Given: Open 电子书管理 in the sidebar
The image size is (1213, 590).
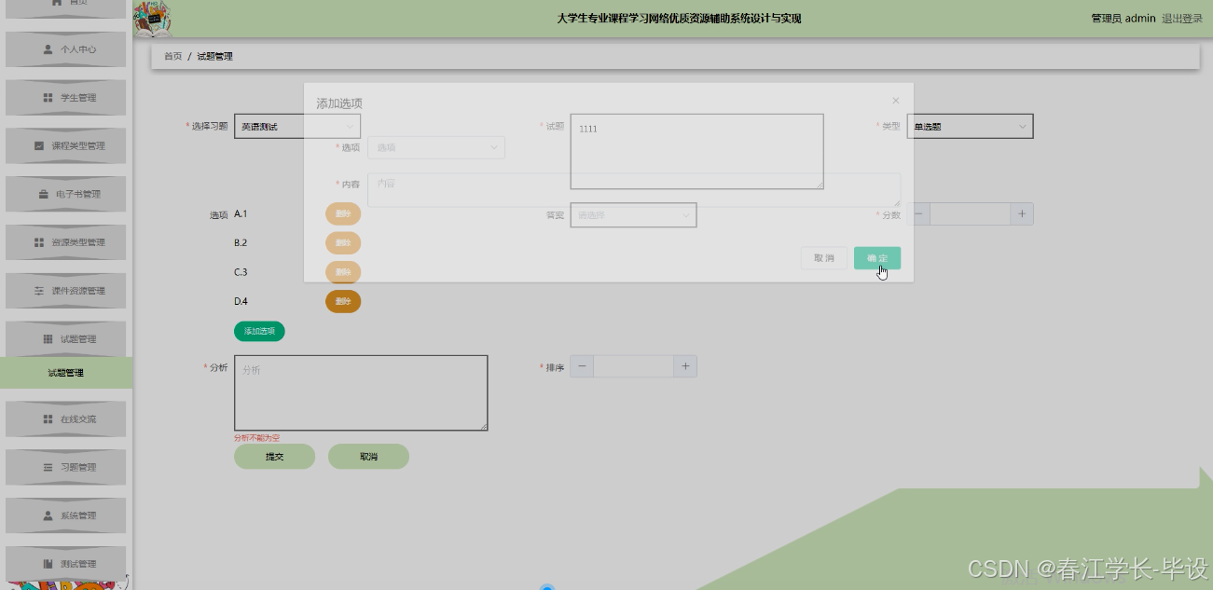Looking at the screenshot, I should point(65,195).
